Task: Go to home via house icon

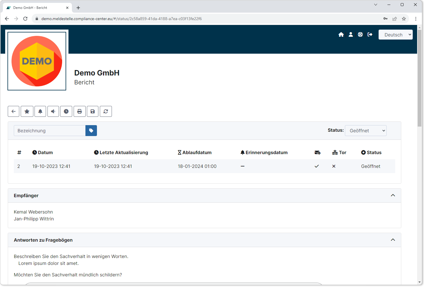Action: tap(341, 35)
